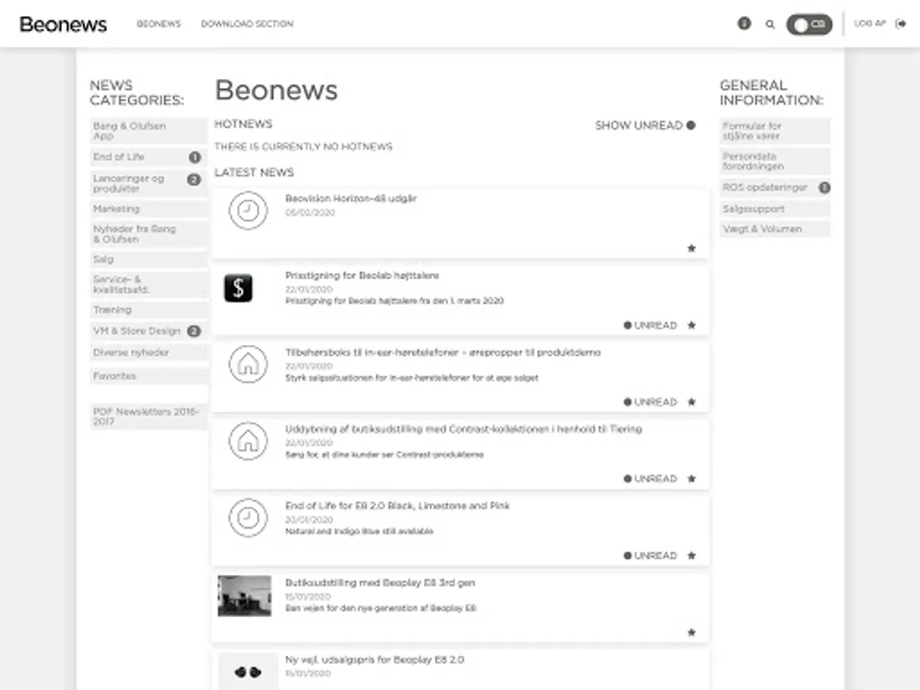This screenshot has width=920, height=690.
Task: Toggle the GB language switch
Action: coord(809,25)
